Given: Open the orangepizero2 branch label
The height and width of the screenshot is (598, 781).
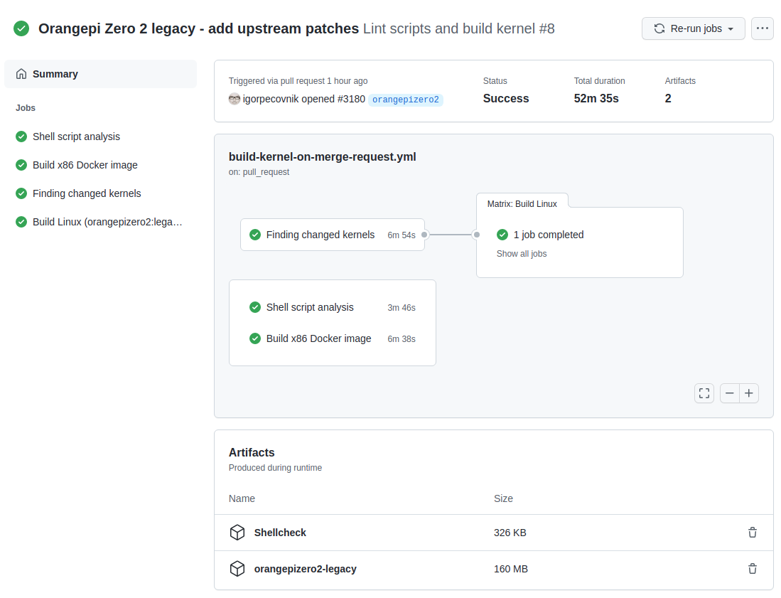Looking at the screenshot, I should click(x=406, y=99).
